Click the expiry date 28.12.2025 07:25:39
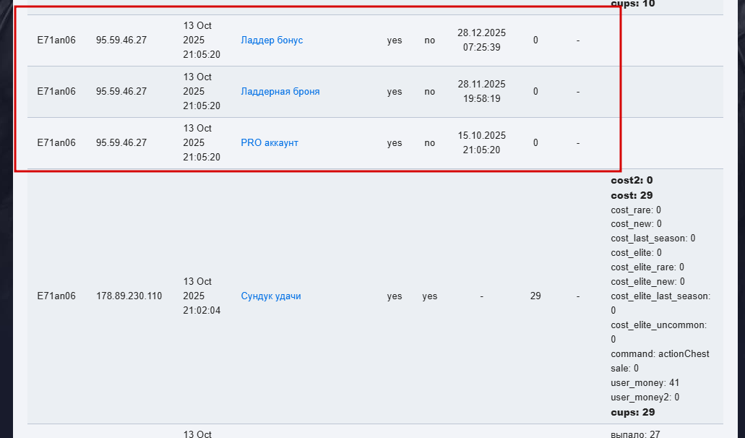Screen dimensions: 745x438 [481, 40]
